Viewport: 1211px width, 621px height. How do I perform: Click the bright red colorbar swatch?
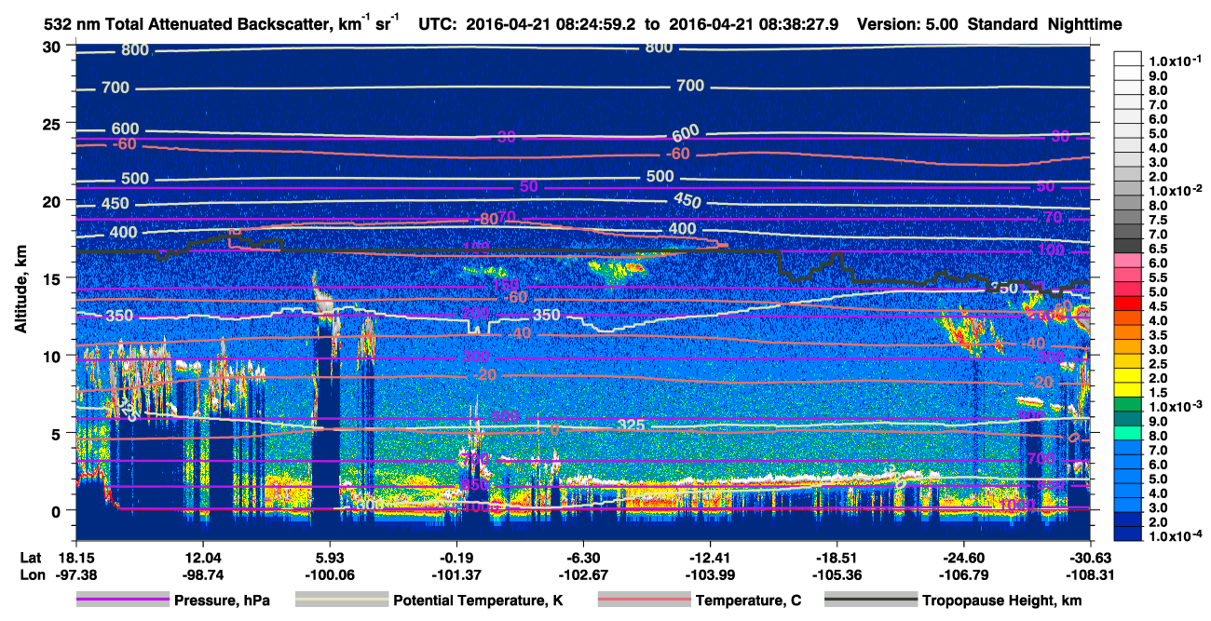pos(1128,305)
